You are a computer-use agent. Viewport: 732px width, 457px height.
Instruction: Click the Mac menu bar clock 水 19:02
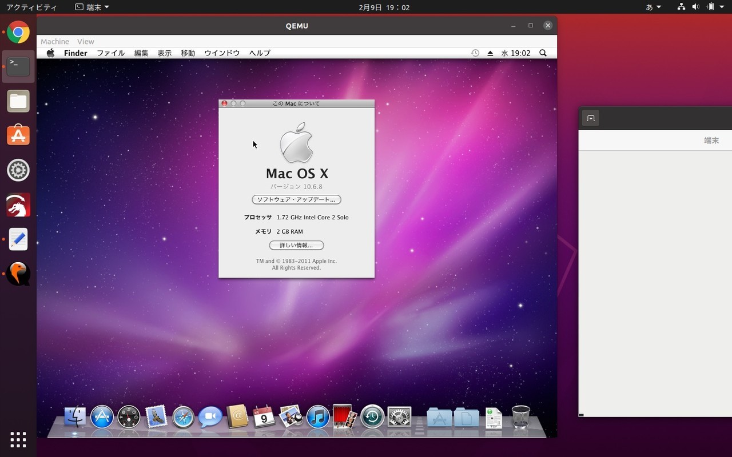click(x=516, y=53)
